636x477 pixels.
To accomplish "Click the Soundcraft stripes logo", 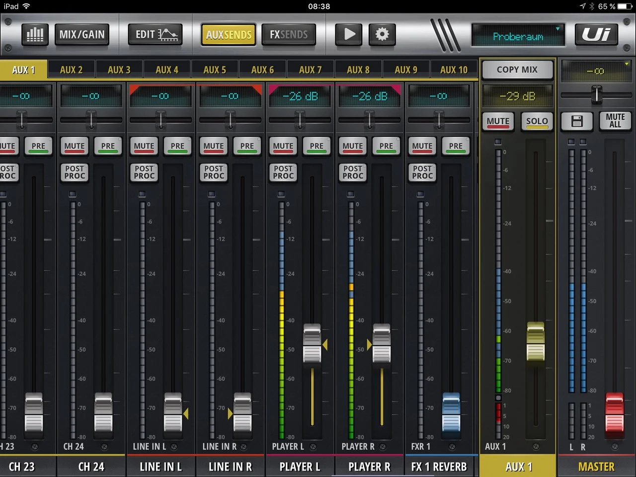I will pos(446,35).
